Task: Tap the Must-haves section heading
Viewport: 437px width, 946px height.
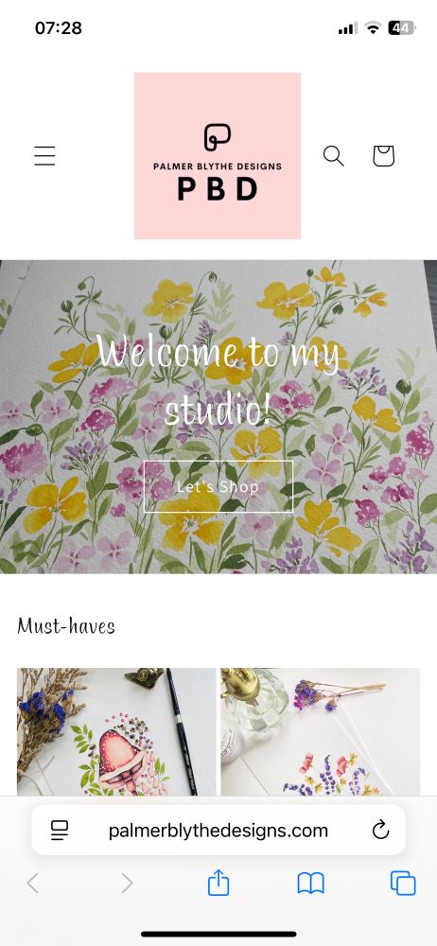Action: (66, 625)
